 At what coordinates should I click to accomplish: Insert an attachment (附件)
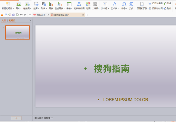(x=168, y=8)
